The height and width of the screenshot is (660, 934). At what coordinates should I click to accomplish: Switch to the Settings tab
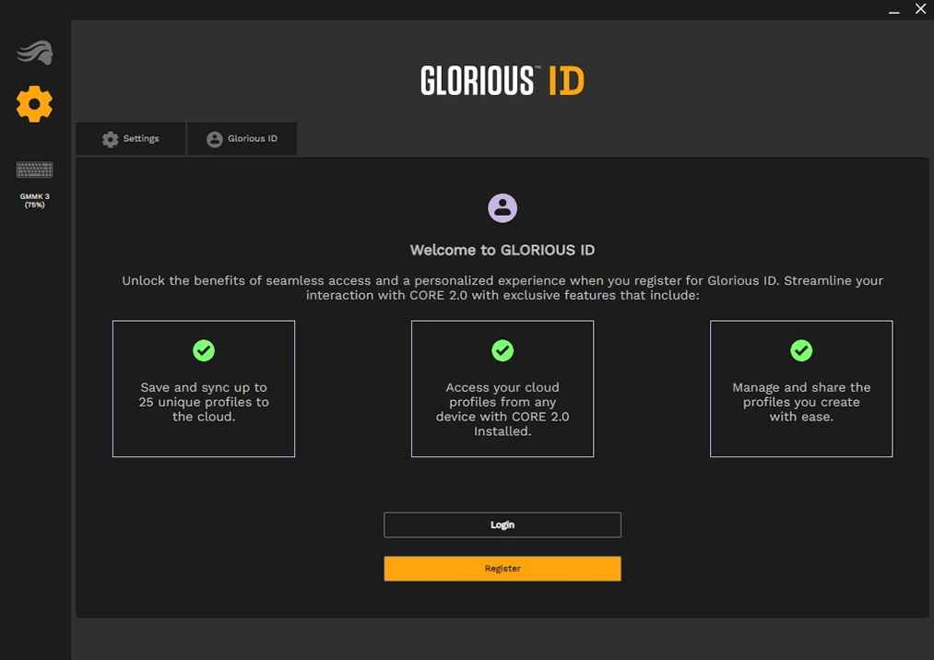pos(131,139)
